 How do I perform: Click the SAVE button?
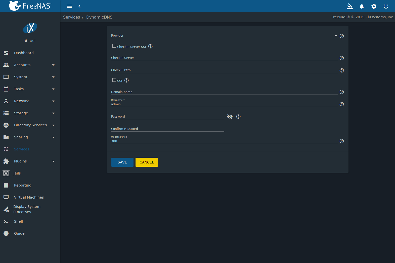[122, 162]
